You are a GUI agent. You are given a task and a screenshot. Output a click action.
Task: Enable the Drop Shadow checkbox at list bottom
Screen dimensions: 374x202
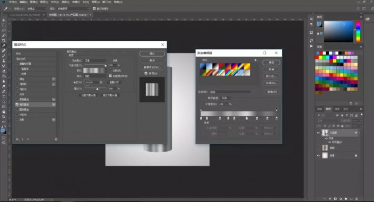17,119
